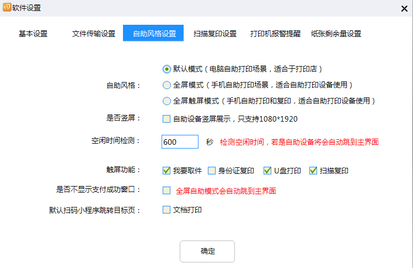This screenshot has width=413, height=268.
Task: Select the 自助风格设置 tab
Action: (x=153, y=33)
